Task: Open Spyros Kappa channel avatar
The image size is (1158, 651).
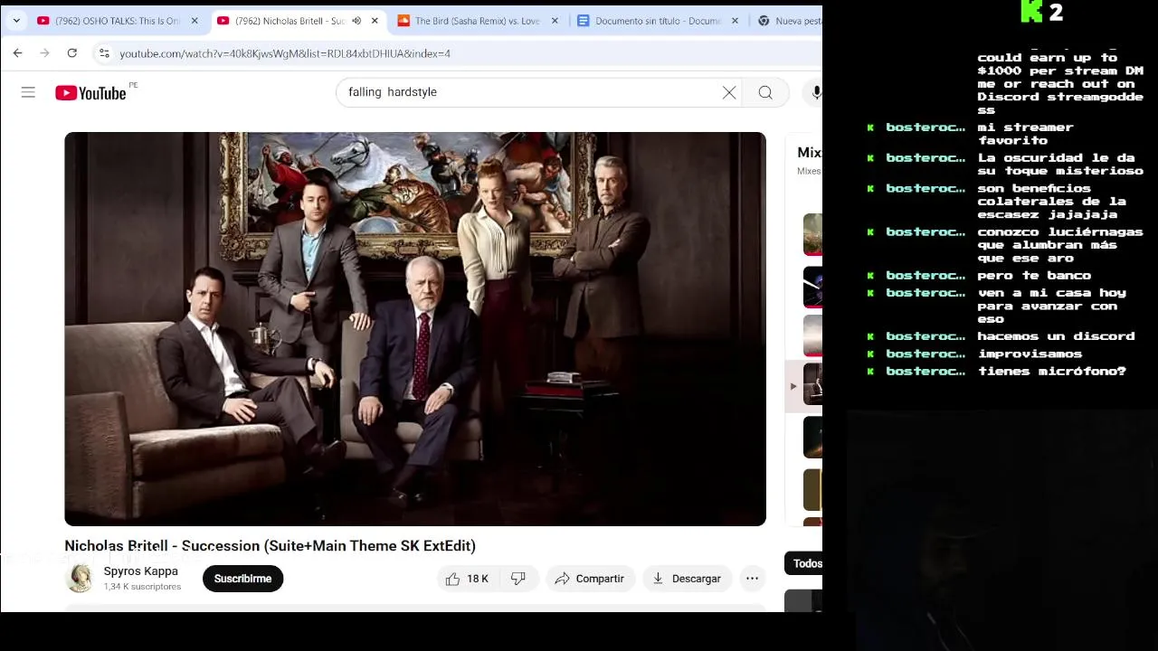Action: (80, 578)
